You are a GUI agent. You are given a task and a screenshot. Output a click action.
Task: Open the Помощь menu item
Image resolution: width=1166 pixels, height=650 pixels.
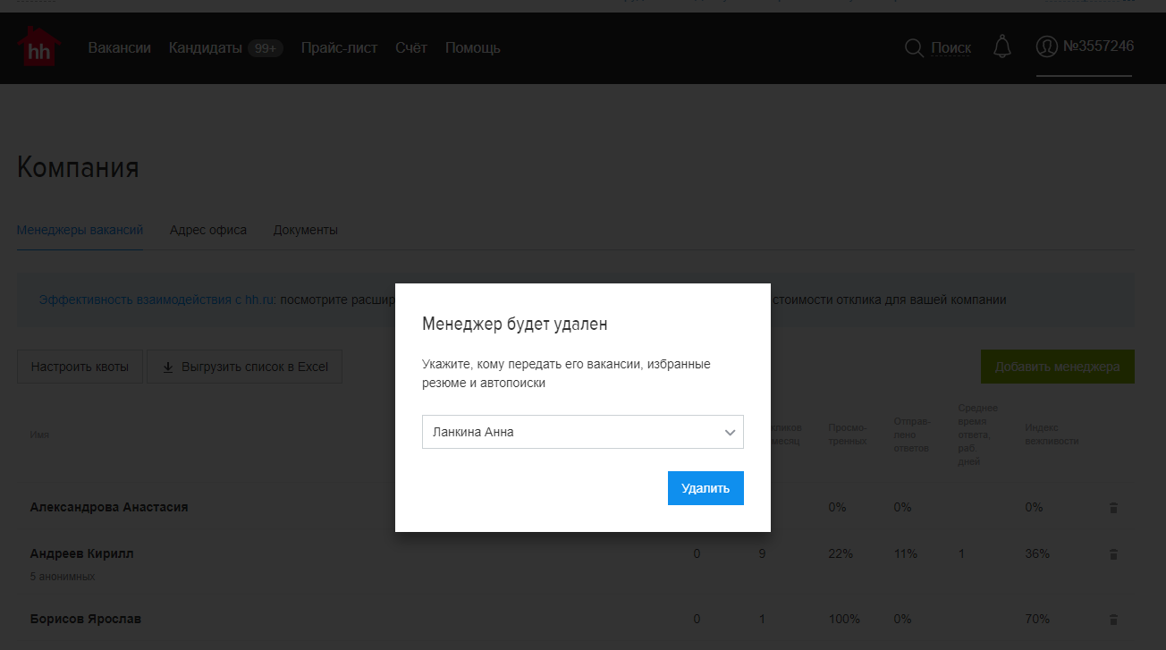click(x=473, y=47)
